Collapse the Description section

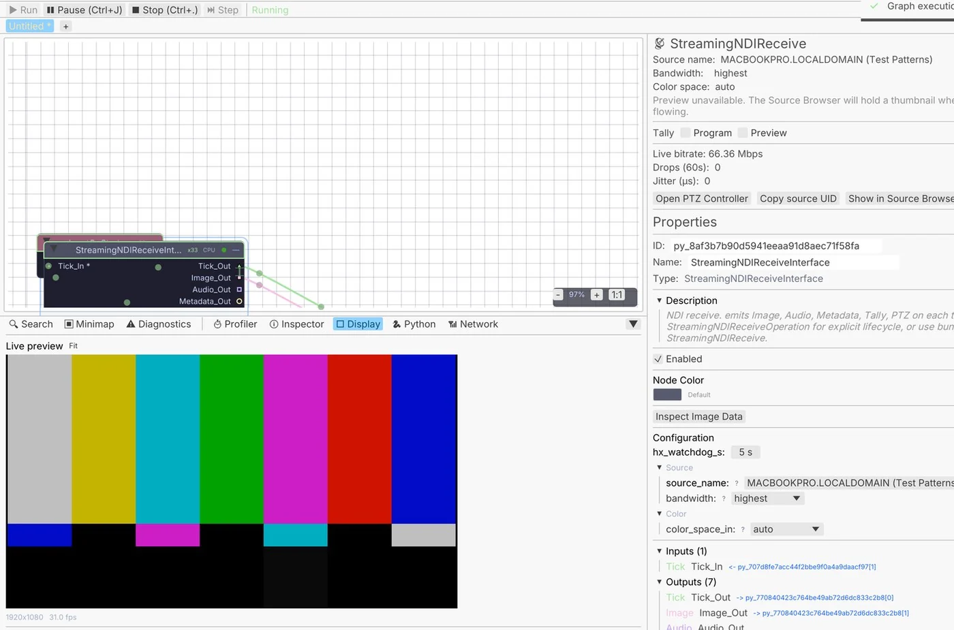659,300
